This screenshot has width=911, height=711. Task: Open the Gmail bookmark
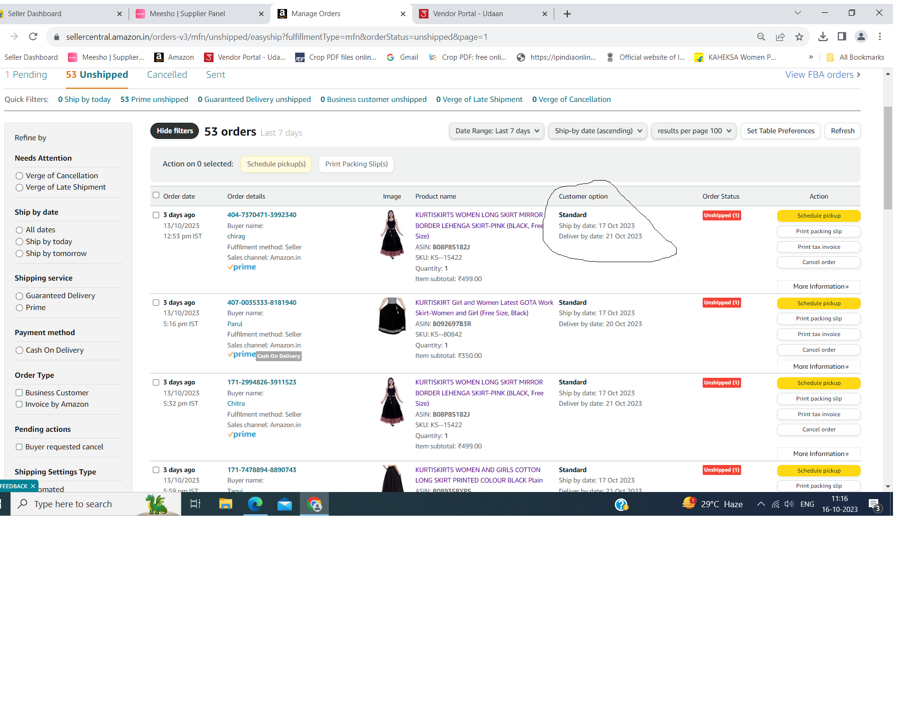(x=402, y=57)
